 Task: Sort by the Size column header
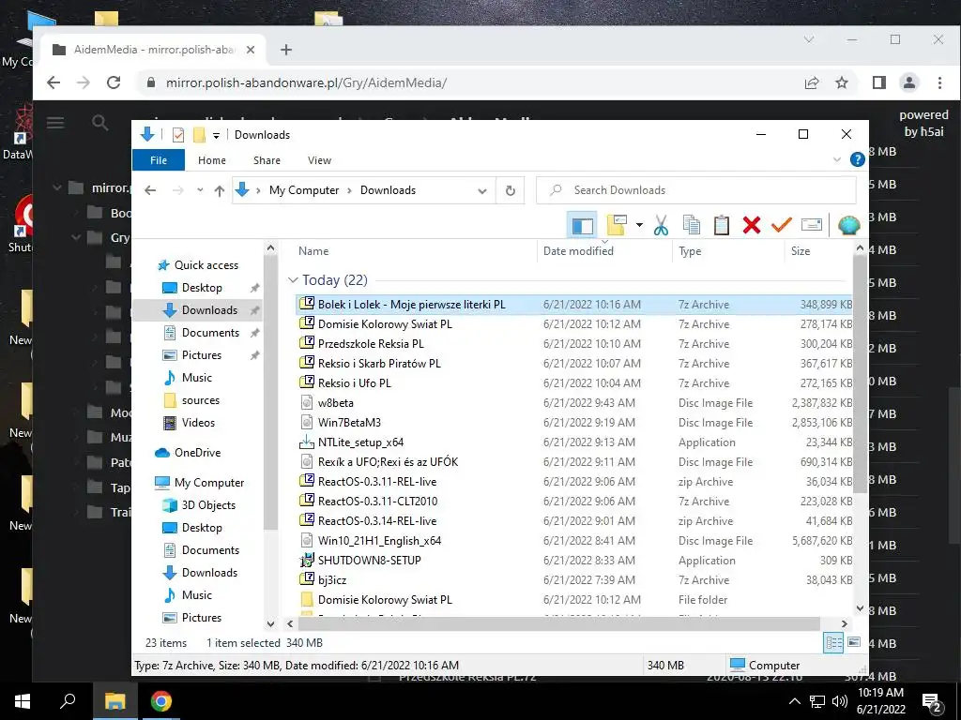801,251
